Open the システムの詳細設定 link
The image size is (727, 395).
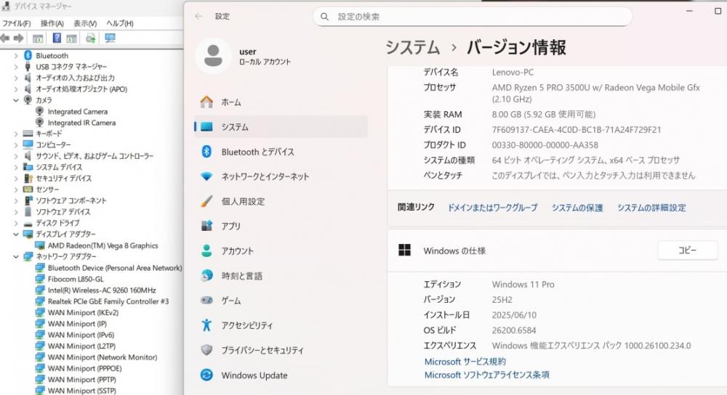point(651,208)
